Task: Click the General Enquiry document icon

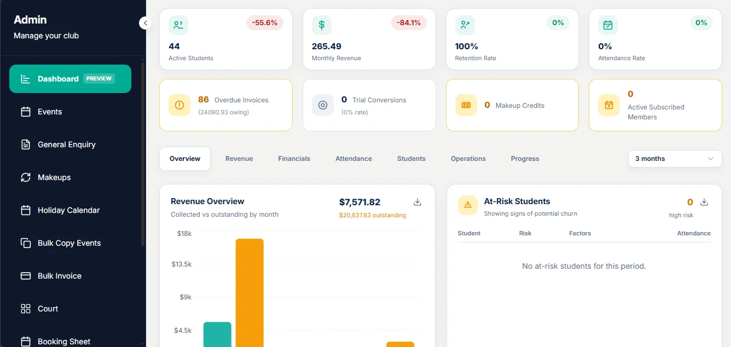Action: (x=26, y=144)
